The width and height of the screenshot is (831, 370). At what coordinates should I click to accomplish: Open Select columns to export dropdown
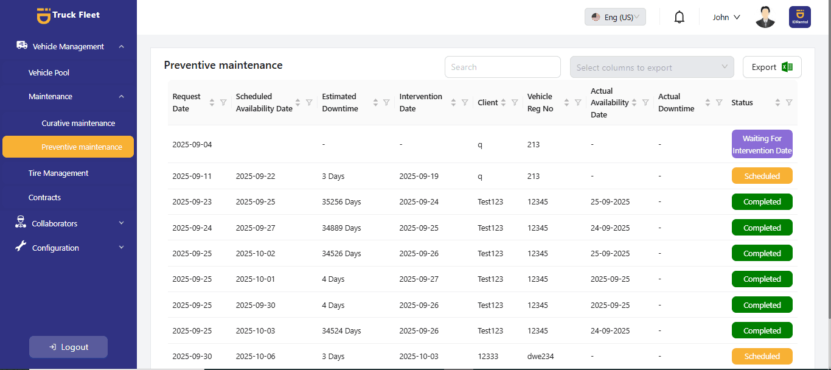click(652, 67)
